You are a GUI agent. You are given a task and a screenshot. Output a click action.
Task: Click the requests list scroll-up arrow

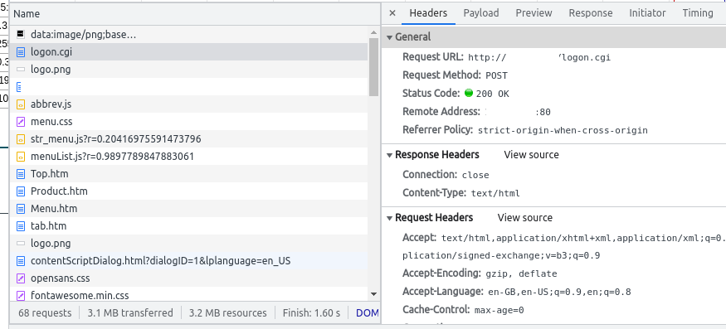click(373, 32)
